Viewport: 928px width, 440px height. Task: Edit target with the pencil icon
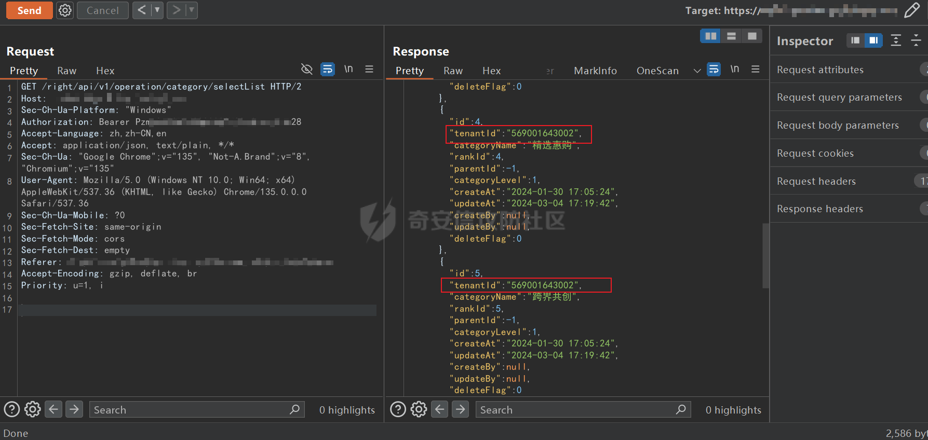(911, 10)
